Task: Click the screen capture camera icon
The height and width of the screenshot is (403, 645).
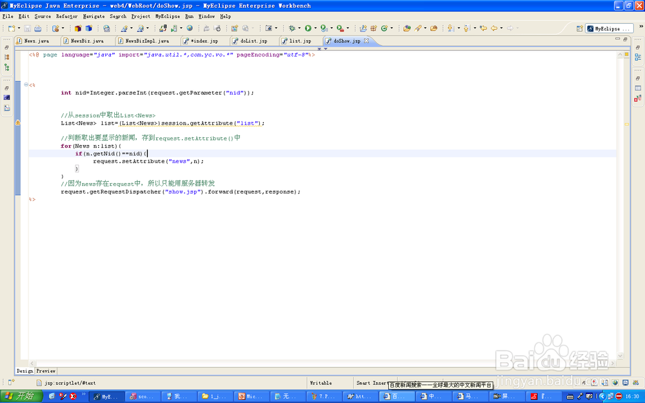Action: pos(268,28)
